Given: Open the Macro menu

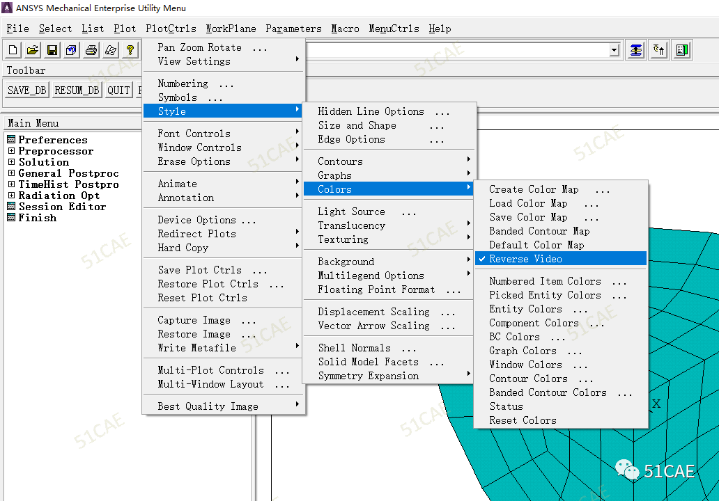Looking at the screenshot, I should coord(346,29).
